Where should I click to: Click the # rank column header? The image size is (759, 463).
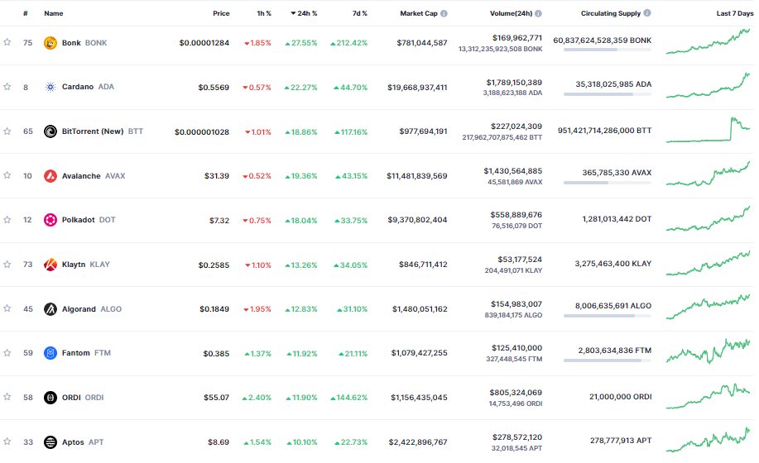pos(26,14)
